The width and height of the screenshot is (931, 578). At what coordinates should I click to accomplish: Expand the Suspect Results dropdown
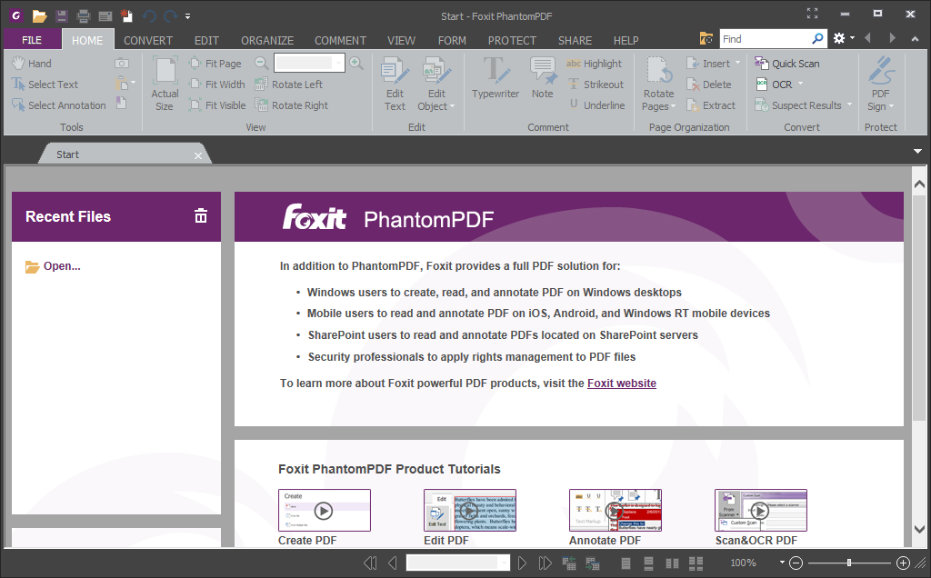click(x=849, y=105)
